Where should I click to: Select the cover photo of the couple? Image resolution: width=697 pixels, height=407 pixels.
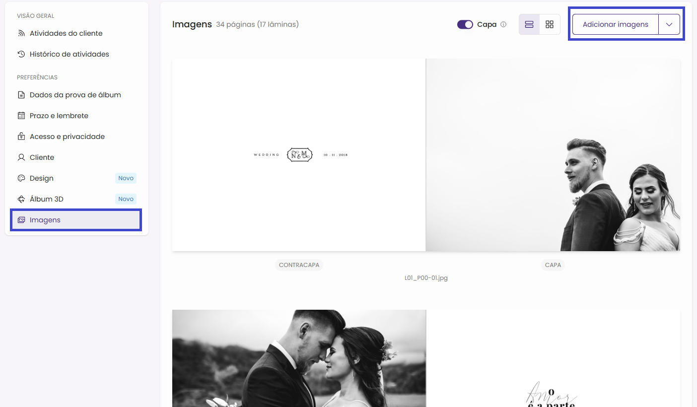click(553, 155)
